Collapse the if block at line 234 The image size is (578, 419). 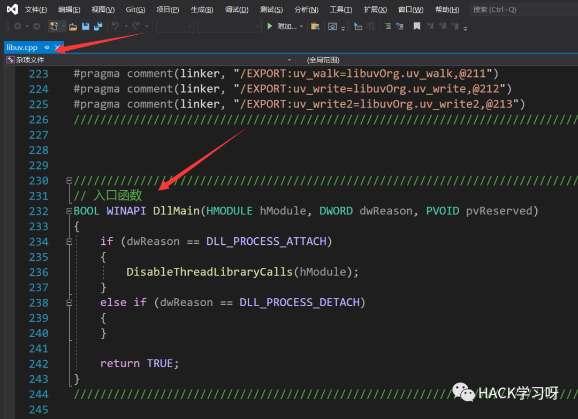pos(69,242)
